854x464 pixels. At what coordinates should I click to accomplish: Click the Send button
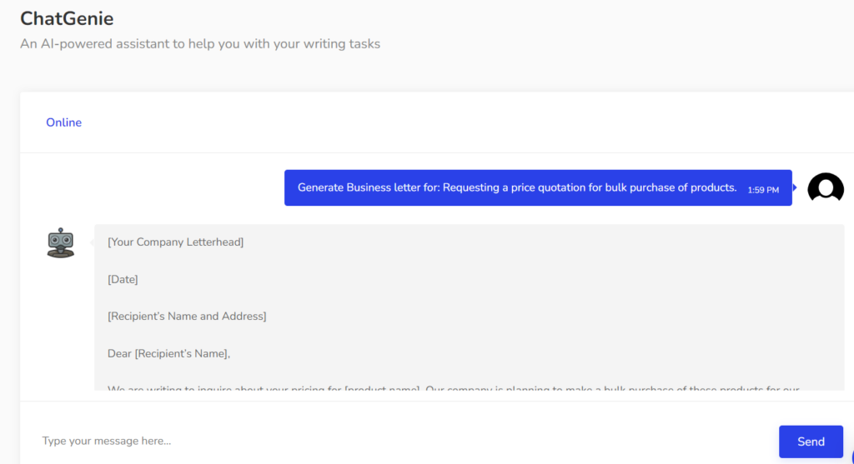coord(811,442)
